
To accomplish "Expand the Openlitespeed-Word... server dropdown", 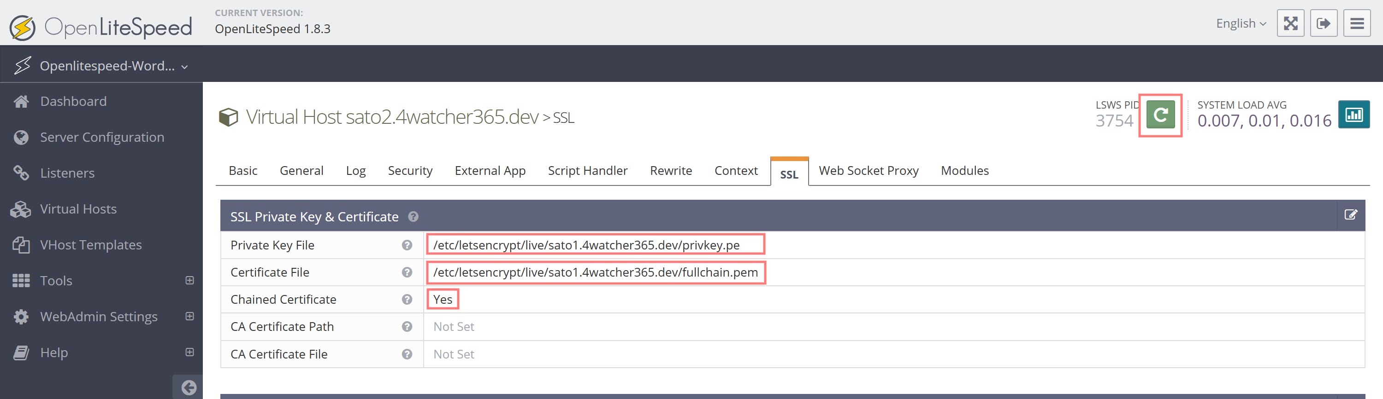I will coord(101,65).
